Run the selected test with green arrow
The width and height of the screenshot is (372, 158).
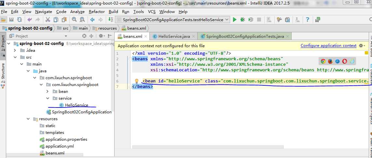point(235,20)
